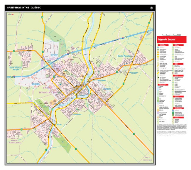Click the circular emblem in the black title bar
191x170 pixels.
[x=151, y=8]
